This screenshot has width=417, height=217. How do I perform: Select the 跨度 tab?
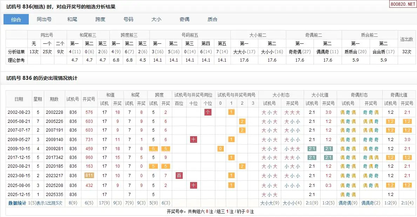[x=100, y=19]
